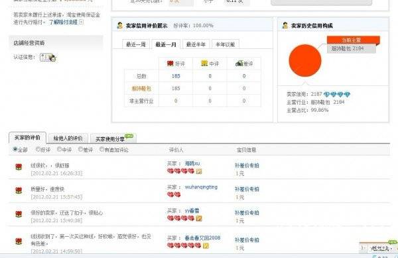Click flower icon of 2012.02.21 15:57:45 review
The height and width of the screenshot is (258, 398).
tap(19, 191)
